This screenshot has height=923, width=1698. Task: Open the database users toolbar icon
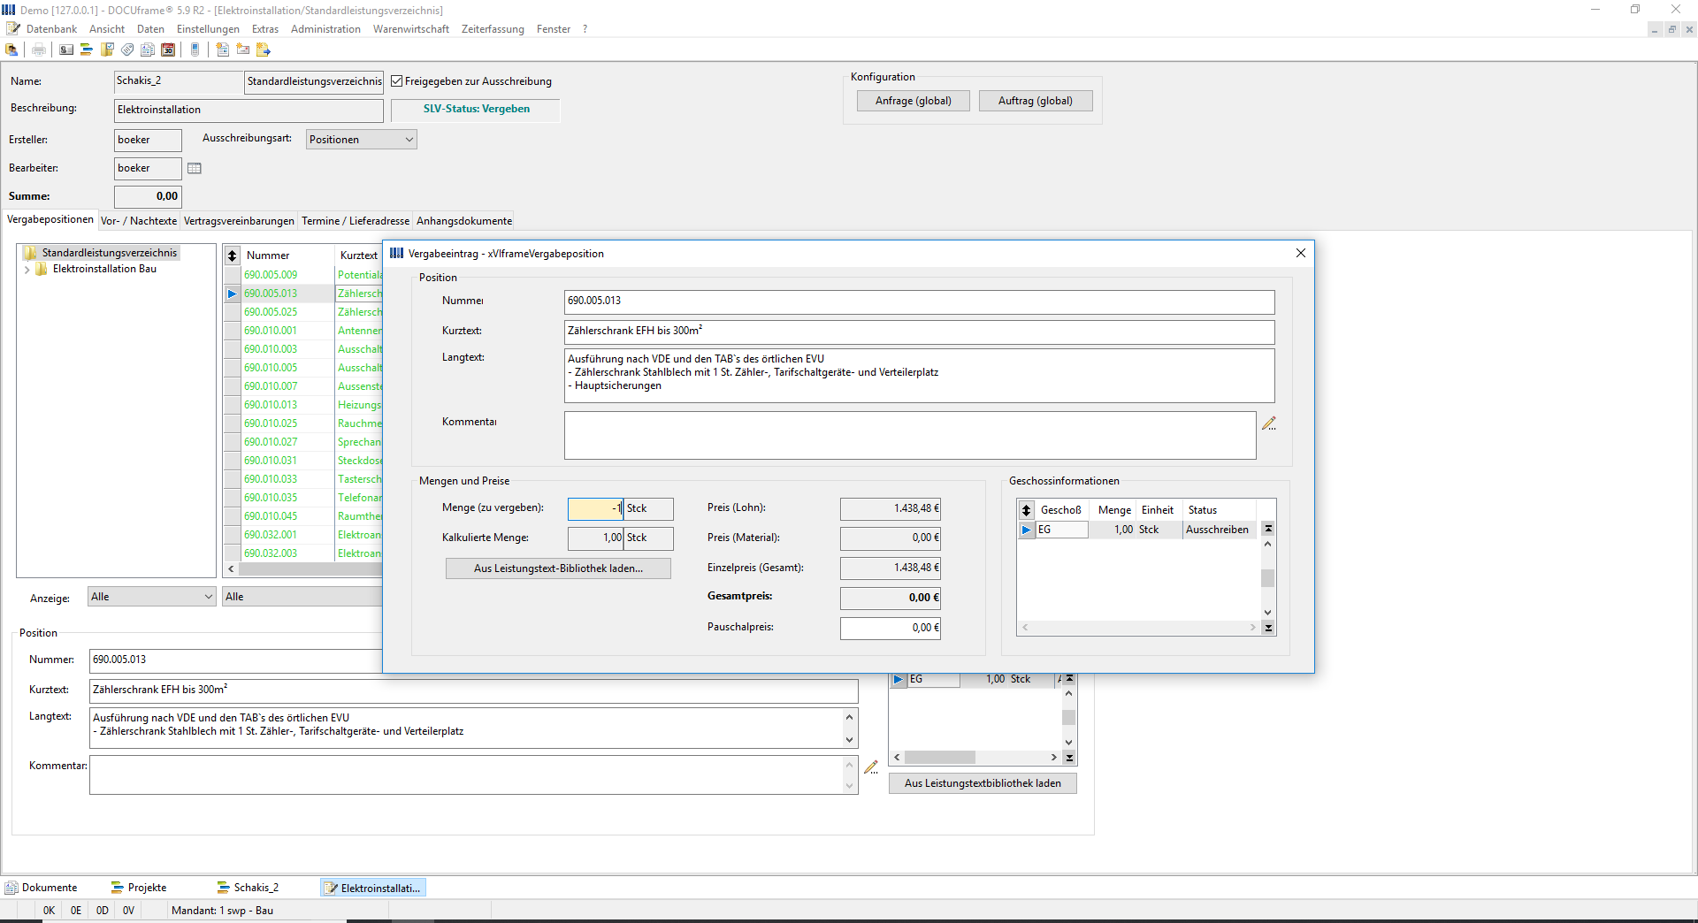(12, 50)
